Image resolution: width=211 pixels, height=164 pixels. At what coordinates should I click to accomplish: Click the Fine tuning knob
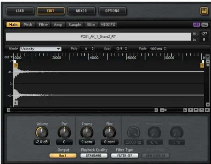pos(109,132)
